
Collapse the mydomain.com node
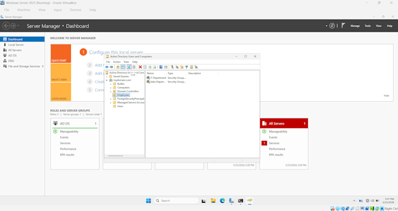(x=107, y=80)
